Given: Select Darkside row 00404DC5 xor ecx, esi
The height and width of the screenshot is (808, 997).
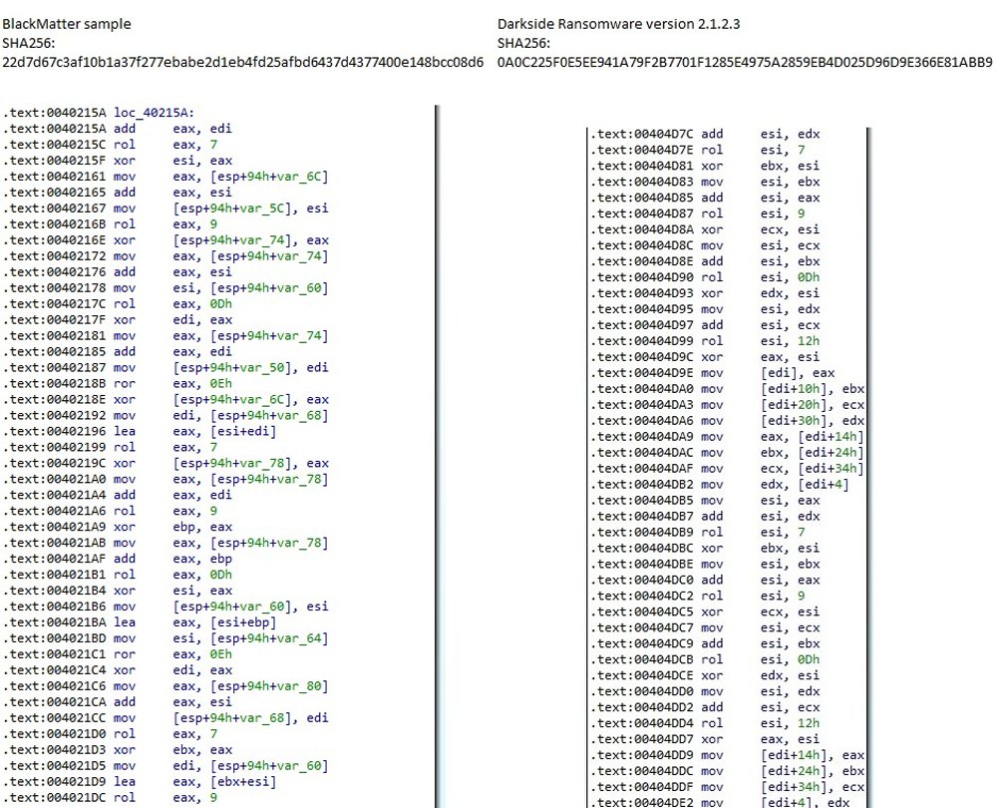Looking at the screenshot, I should 706,611.
